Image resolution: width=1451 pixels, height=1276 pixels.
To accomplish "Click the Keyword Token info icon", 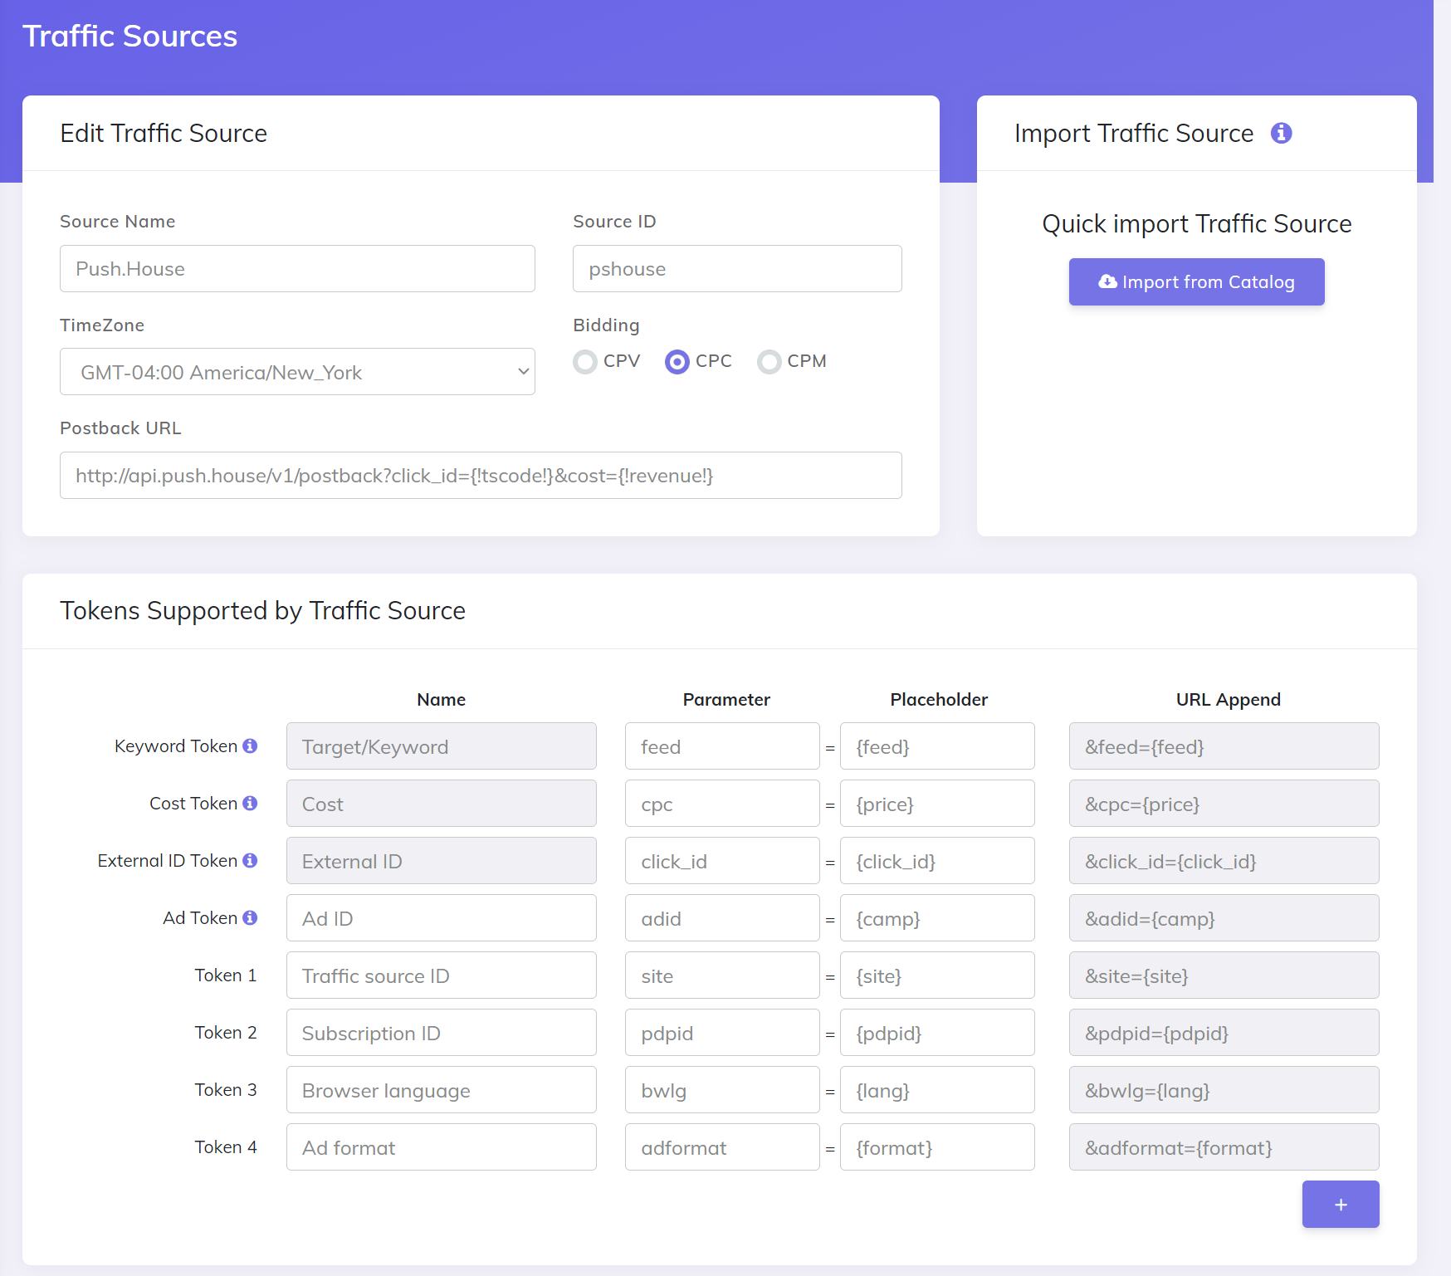I will 250,746.
